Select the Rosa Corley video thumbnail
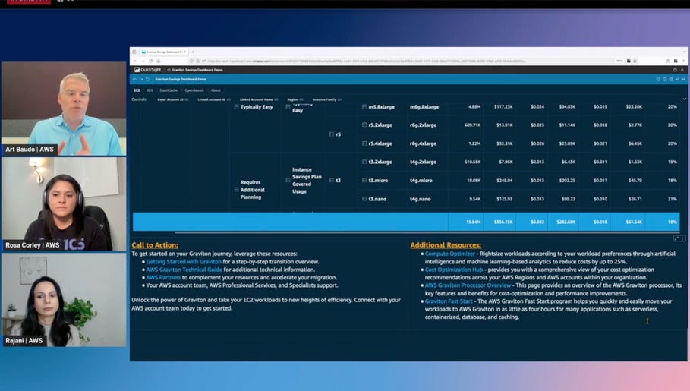Viewport: 690px width, 391px height. [x=64, y=204]
